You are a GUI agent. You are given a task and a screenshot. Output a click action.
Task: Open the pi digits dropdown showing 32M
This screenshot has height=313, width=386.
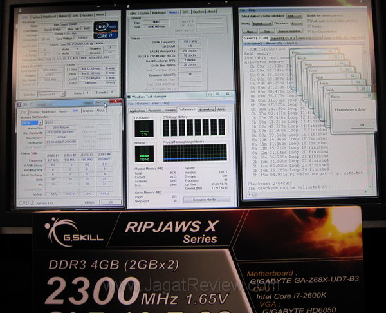[294, 16]
